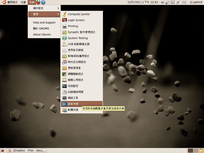The image size is (204, 153).
Task: Click the 新增/移除應用程式 icon
Action: (x=64, y=56)
